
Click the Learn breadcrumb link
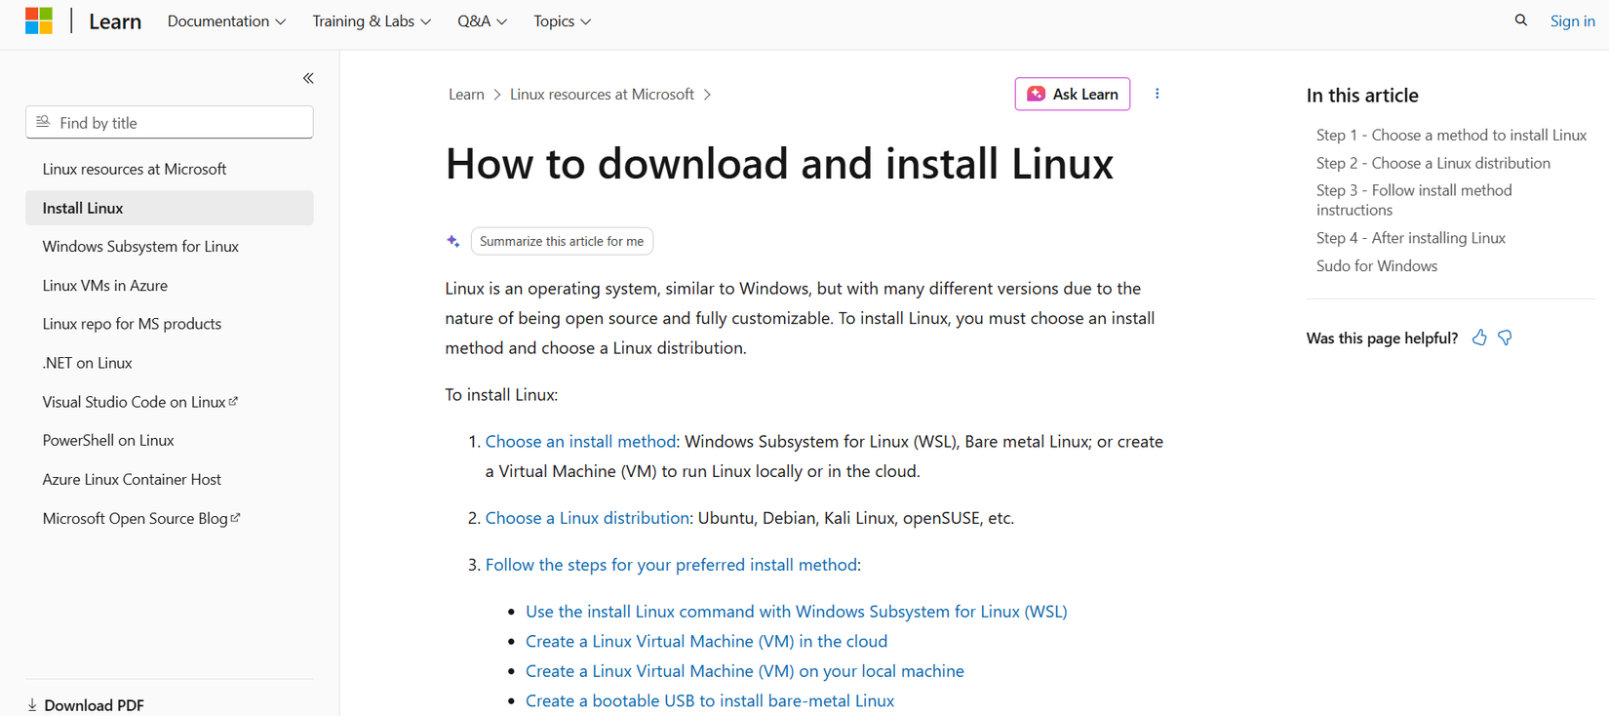(466, 94)
